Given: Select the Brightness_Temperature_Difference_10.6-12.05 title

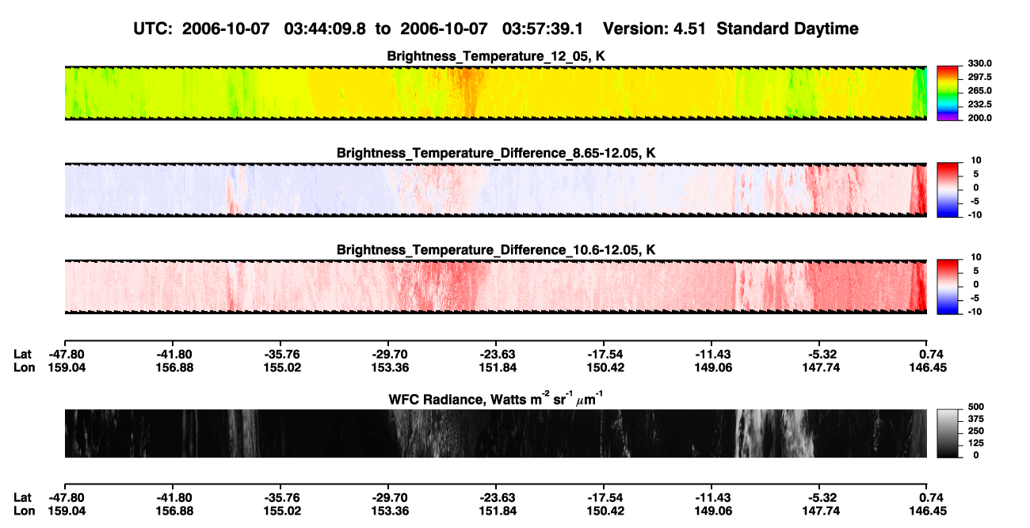Looking at the screenshot, I should point(496,250).
